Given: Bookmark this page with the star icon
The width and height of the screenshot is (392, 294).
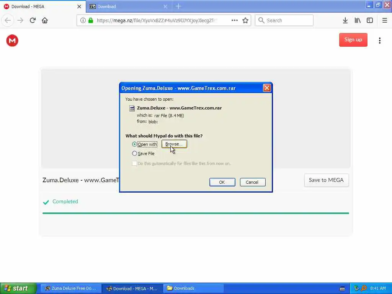Looking at the screenshot, I should [245, 20].
